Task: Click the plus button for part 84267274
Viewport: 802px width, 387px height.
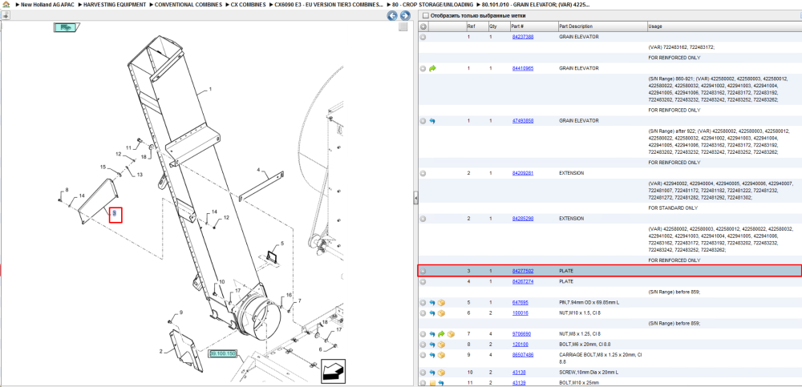Action: [x=423, y=282]
